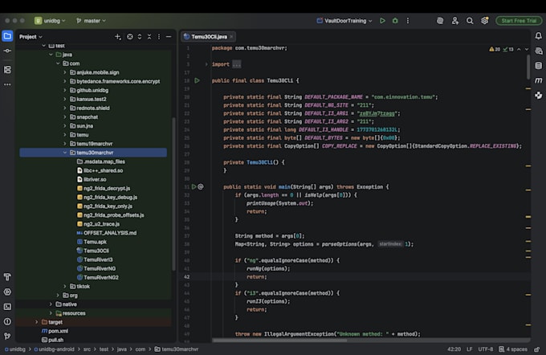This screenshot has width=546, height=355.
Task: Open the Database tool window
Action: point(538,66)
